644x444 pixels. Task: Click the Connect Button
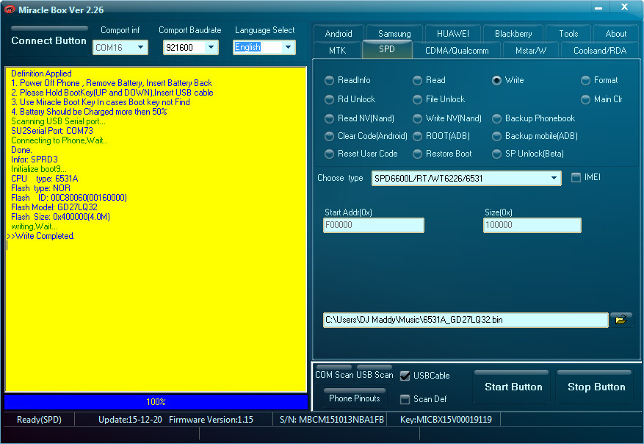[x=49, y=40]
